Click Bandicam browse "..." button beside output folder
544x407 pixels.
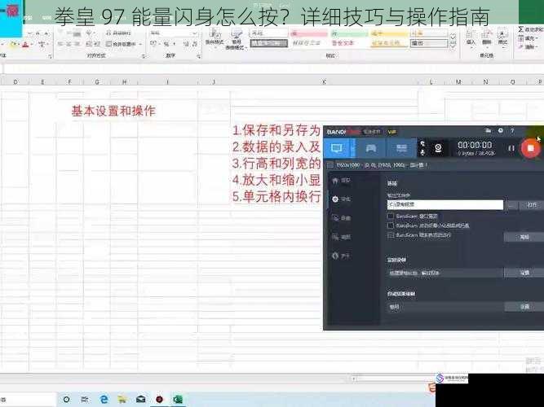[511, 205]
